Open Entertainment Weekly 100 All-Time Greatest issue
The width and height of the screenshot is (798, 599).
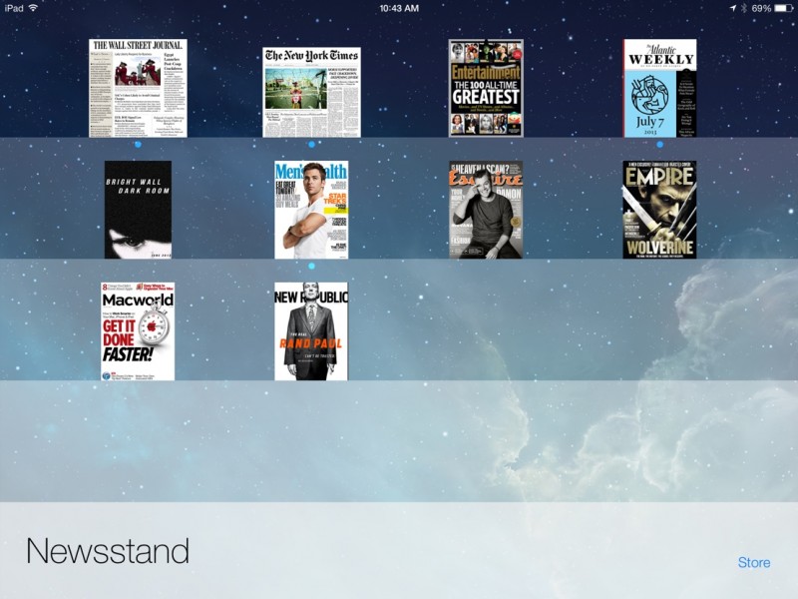click(486, 88)
